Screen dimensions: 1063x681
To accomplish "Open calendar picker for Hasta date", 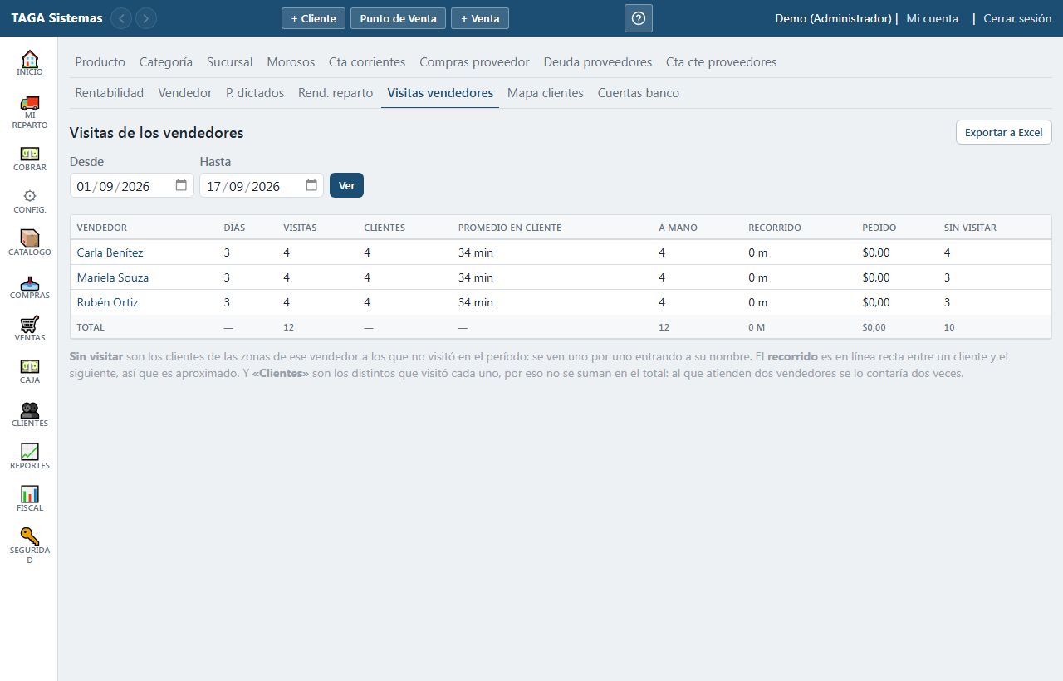I will coord(311,185).
